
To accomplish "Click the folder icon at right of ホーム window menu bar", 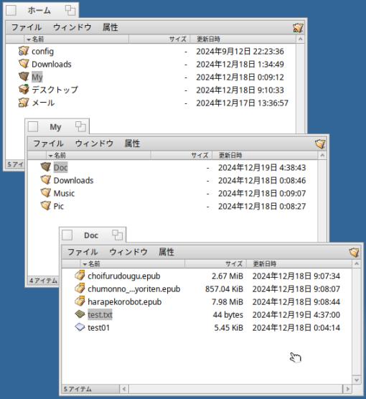I will [x=298, y=27].
